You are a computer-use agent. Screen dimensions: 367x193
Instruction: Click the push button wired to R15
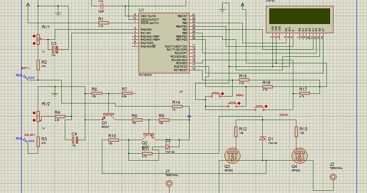click(216, 95)
